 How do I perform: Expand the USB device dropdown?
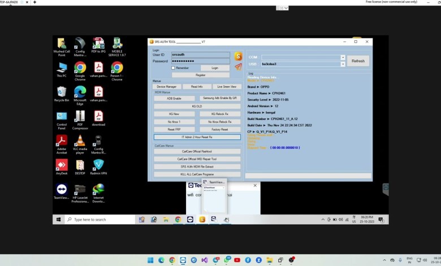pyautogui.click(x=343, y=64)
